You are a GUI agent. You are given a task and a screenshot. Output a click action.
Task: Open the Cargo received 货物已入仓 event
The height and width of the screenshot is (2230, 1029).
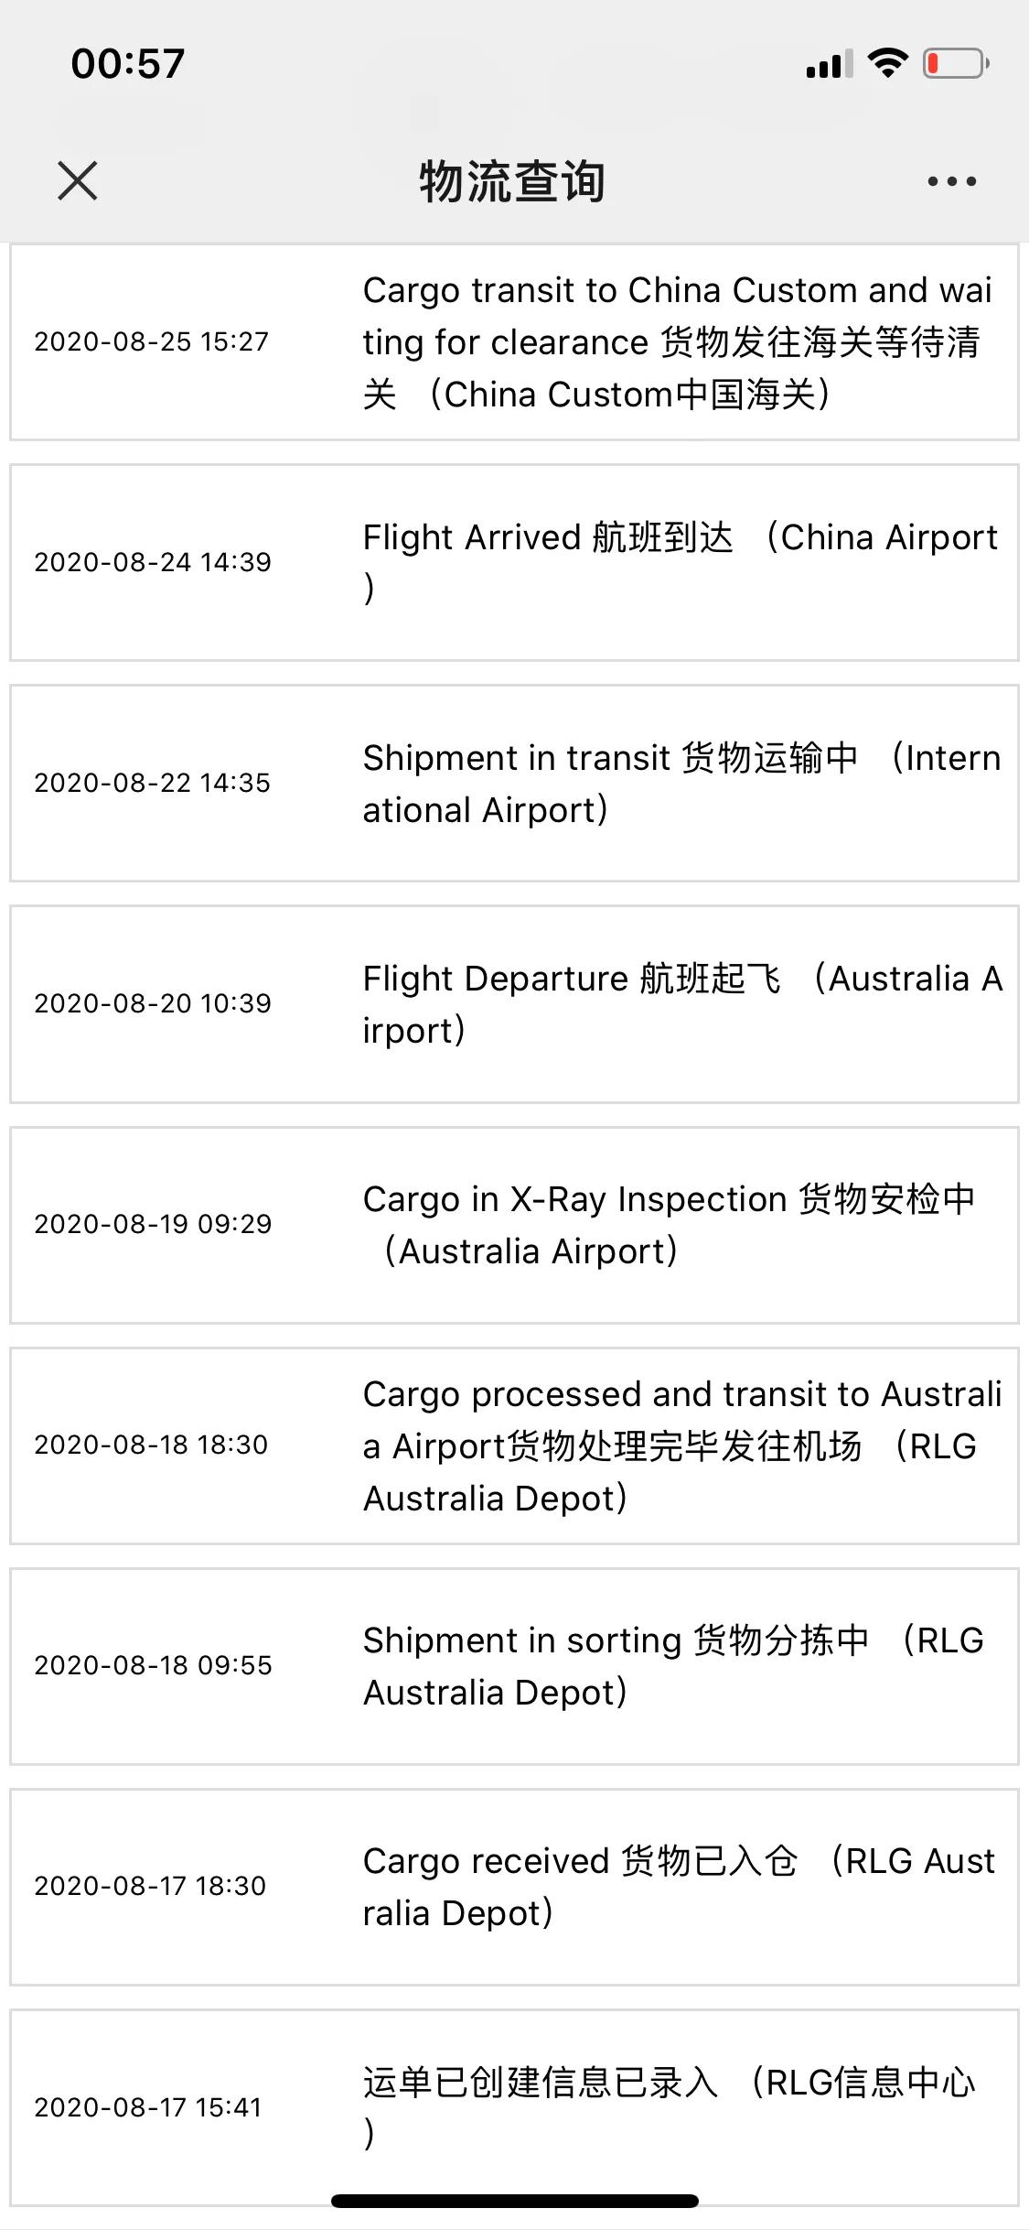click(514, 1886)
